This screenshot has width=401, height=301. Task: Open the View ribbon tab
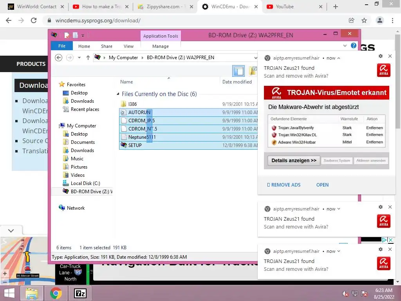tap(128, 46)
